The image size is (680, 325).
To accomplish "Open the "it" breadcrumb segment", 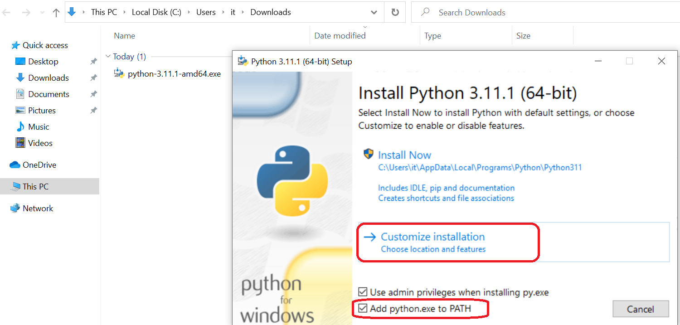I will [x=233, y=12].
